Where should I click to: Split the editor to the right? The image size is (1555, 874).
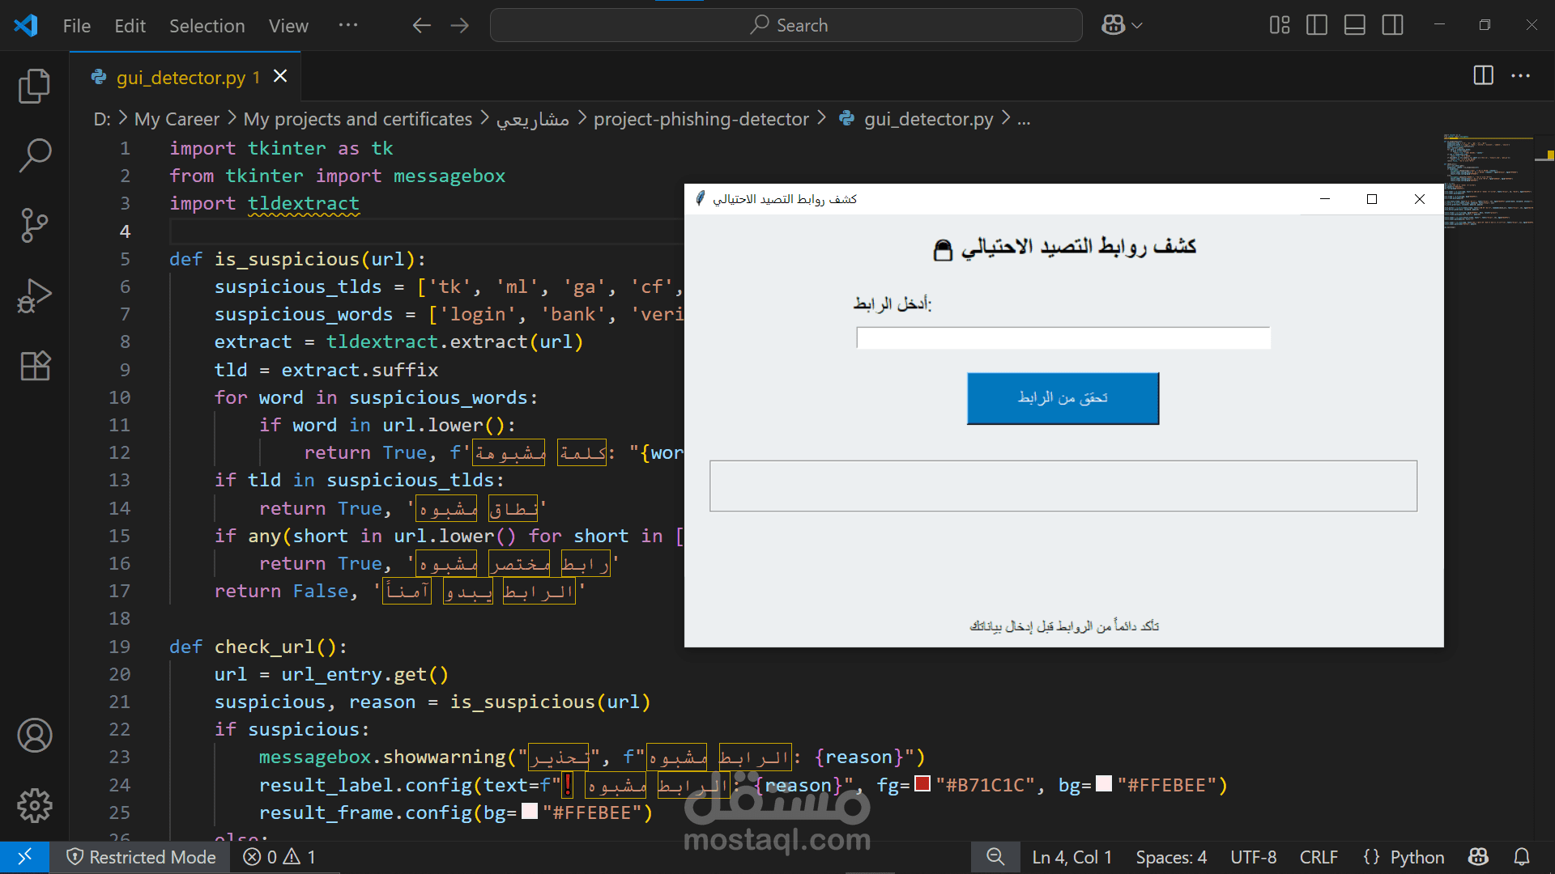point(1483,76)
